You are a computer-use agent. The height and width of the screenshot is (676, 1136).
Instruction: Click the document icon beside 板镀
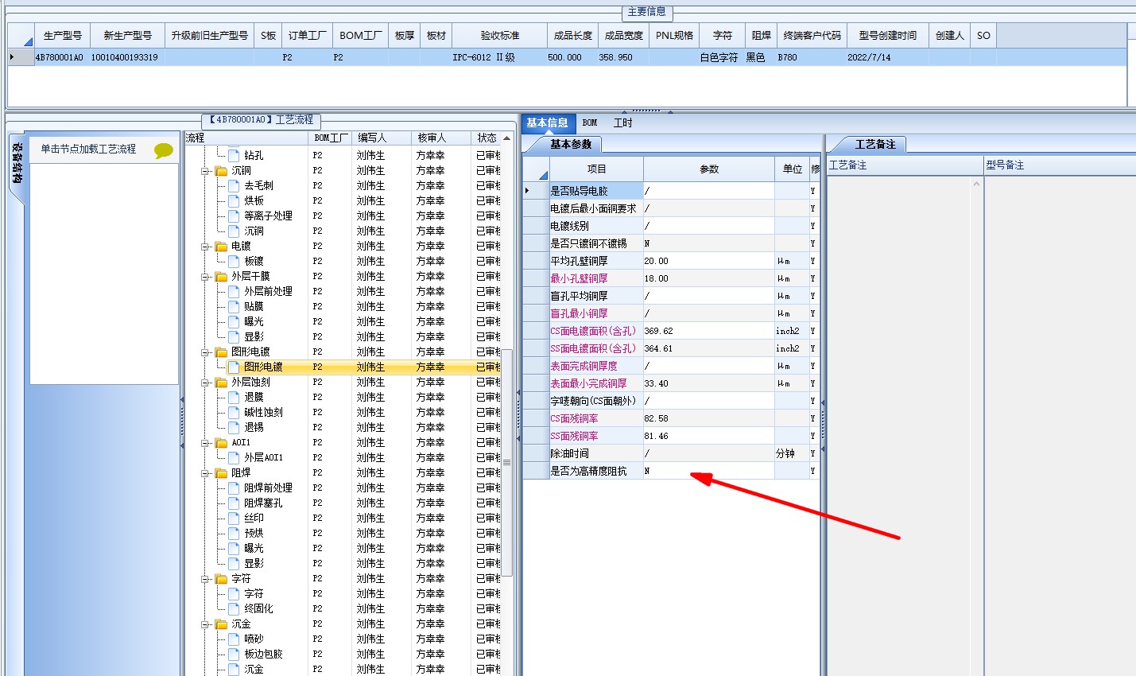(x=234, y=261)
